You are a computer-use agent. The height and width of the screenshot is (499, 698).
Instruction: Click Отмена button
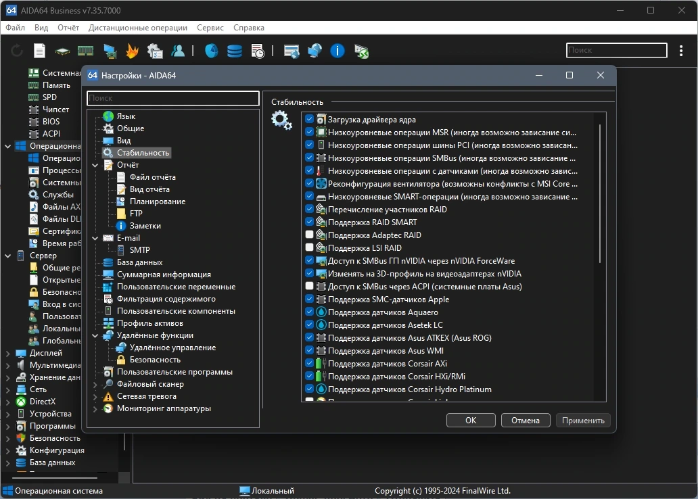526,420
